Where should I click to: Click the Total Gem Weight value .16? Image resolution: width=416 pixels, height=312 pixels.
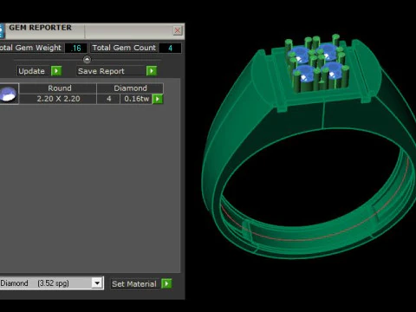pyautogui.click(x=76, y=48)
